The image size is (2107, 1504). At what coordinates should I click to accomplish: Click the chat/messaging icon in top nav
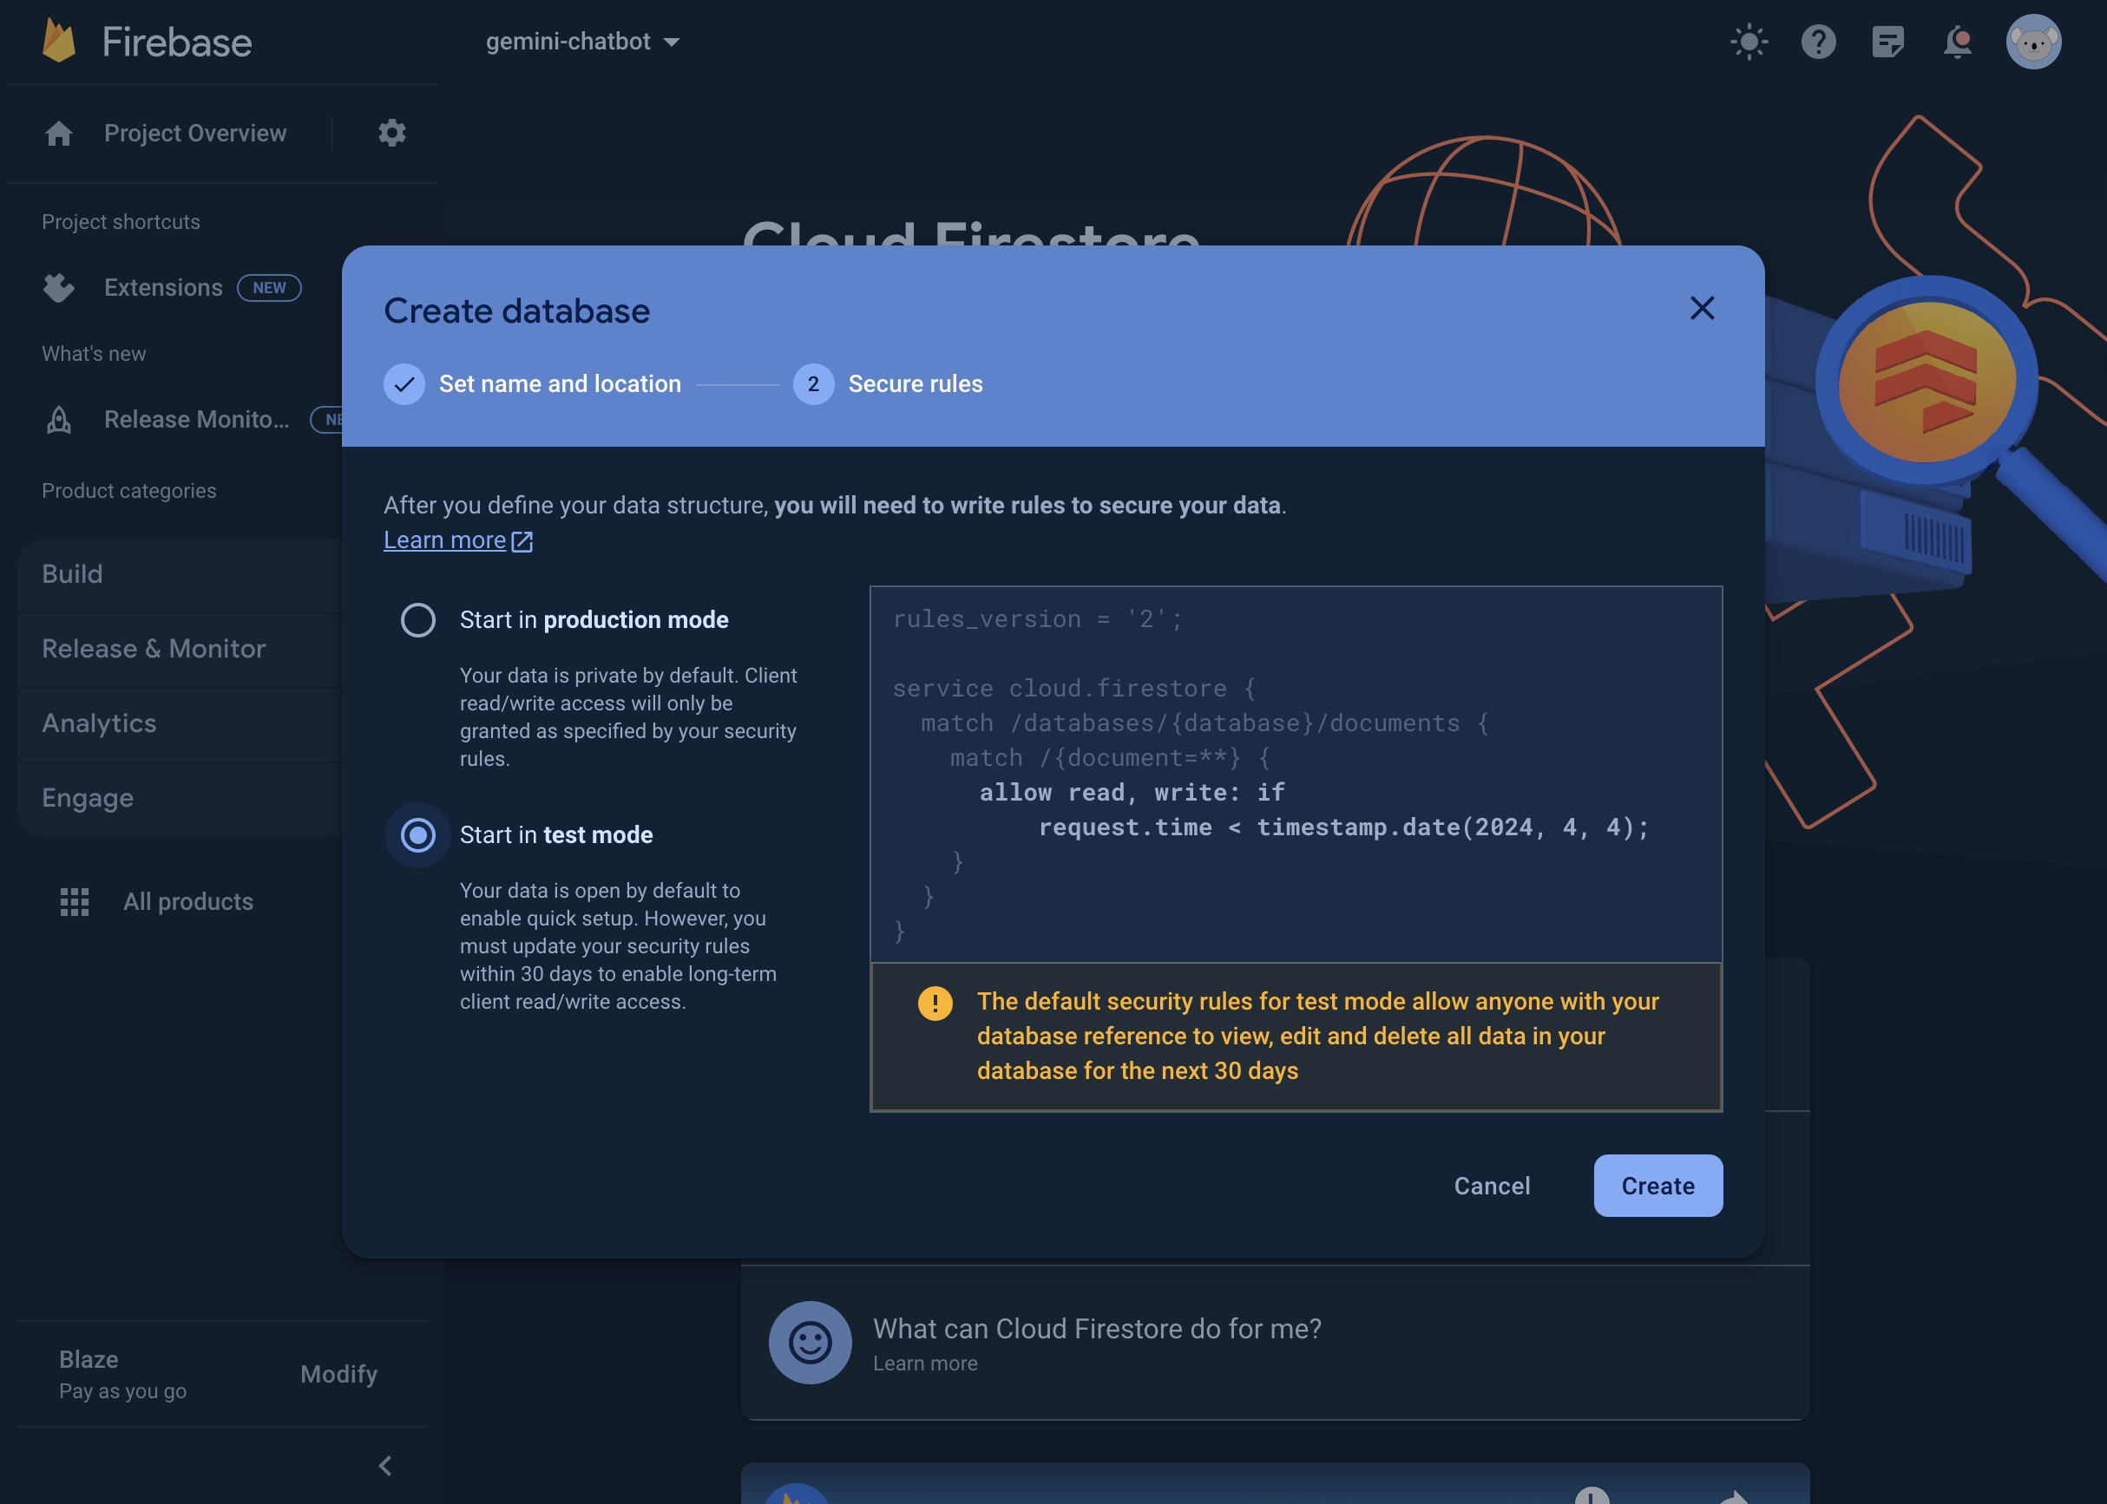[x=1887, y=41]
